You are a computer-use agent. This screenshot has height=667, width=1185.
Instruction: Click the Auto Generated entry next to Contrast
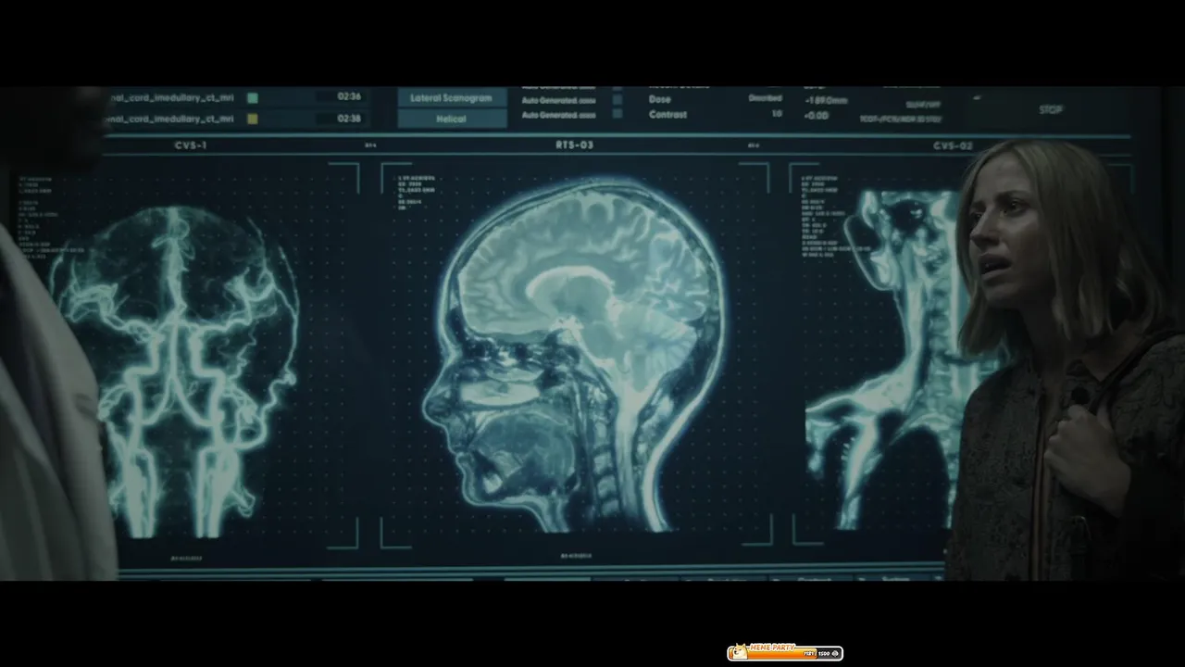pos(558,115)
